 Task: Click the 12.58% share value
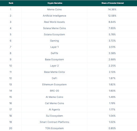[x=112, y=16]
